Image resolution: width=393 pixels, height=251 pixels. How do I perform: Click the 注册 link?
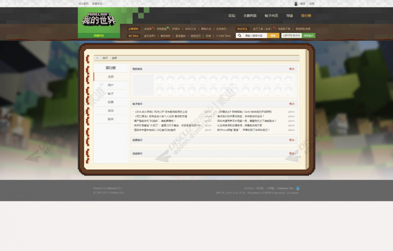point(312,3)
